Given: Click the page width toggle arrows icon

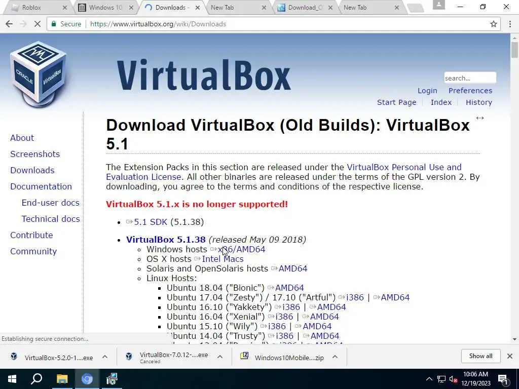Looking at the screenshot, I should click(x=480, y=118).
